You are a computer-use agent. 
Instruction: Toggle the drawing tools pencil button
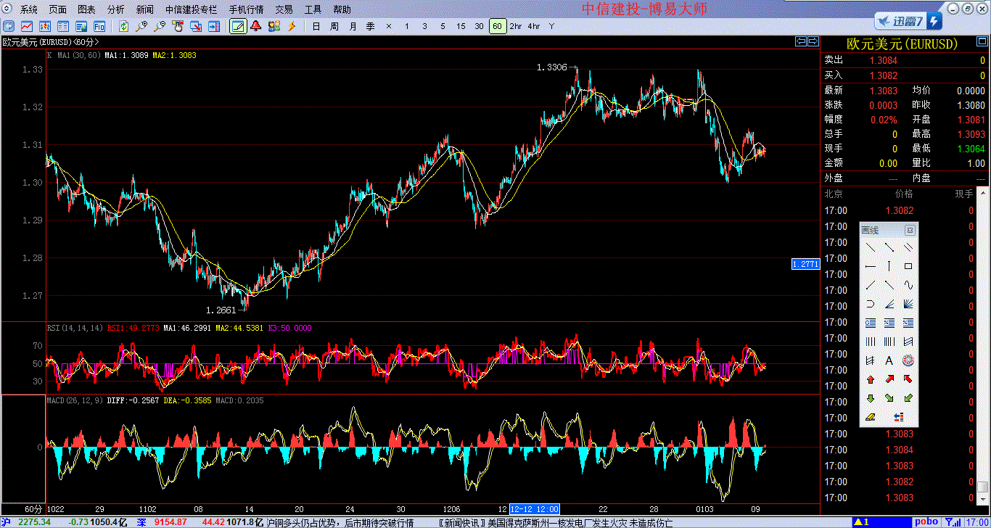pyautogui.click(x=237, y=26)
